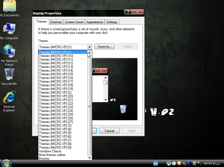Close the Display Properties dialog
Screen dimensions: 224x167
point(137,12)
